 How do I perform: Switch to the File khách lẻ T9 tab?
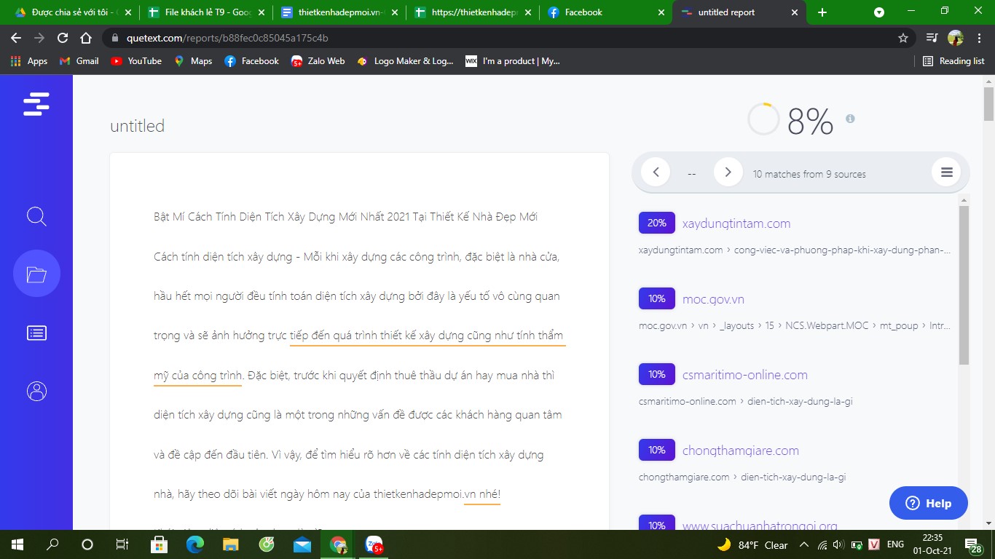pos(205,12)
